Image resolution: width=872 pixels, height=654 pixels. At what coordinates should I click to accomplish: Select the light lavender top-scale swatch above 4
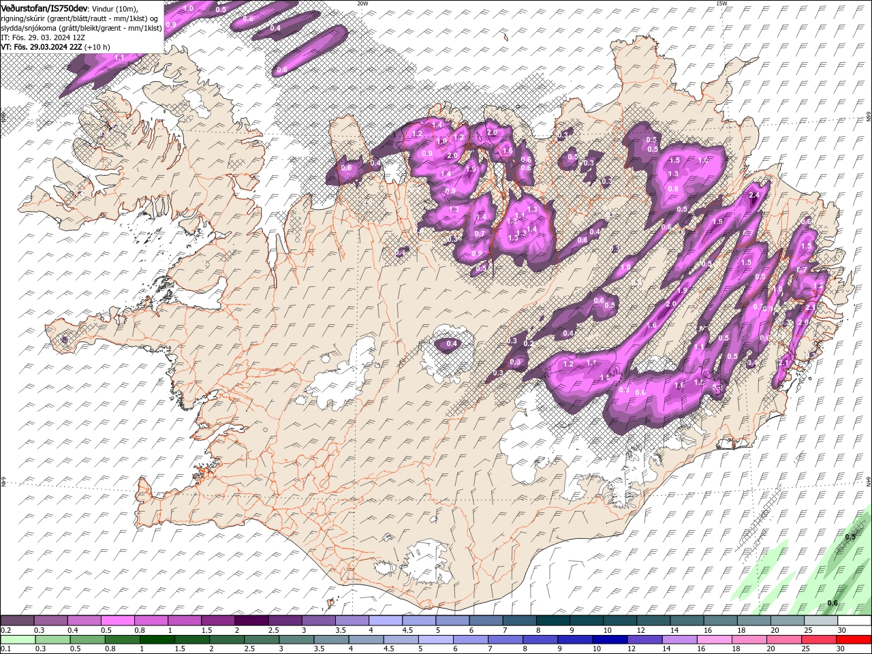coord(385,621)
